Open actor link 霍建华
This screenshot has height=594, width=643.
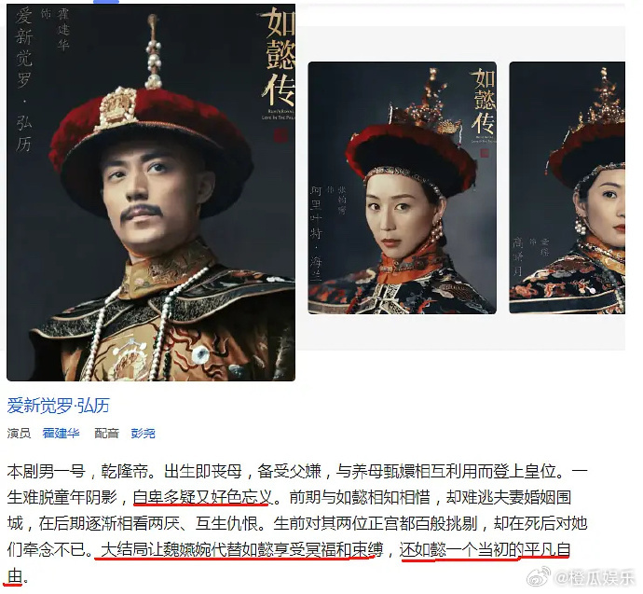pyautogui.click(x=62, y=434)
